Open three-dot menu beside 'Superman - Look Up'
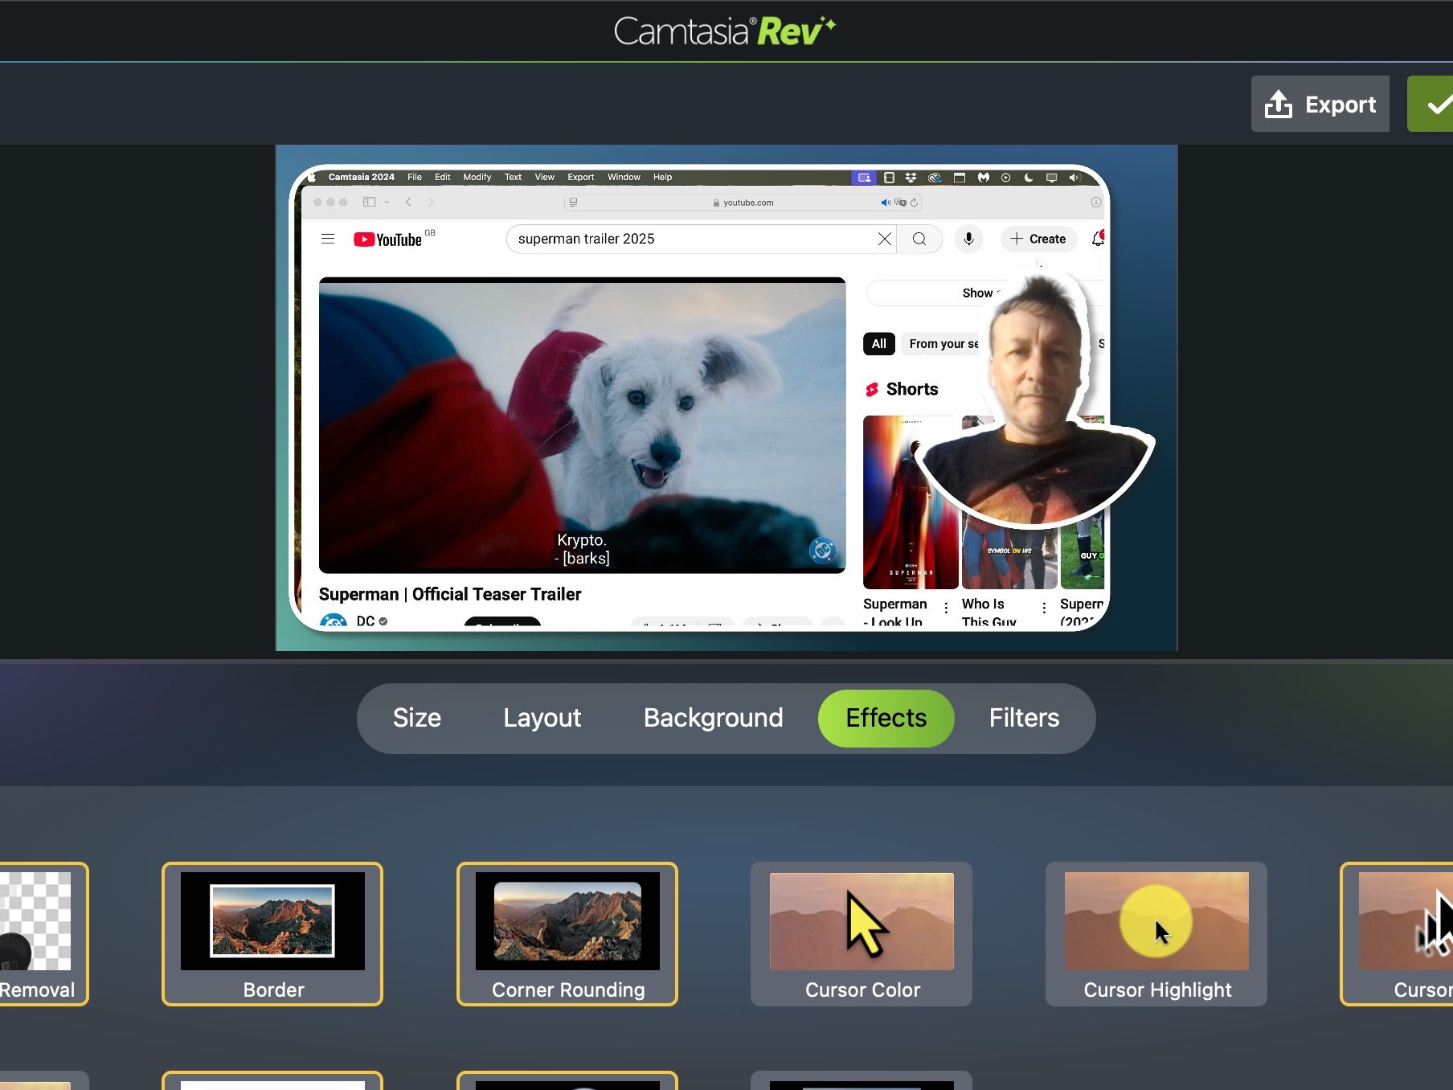1453x1090 pixels. point(946,608)
